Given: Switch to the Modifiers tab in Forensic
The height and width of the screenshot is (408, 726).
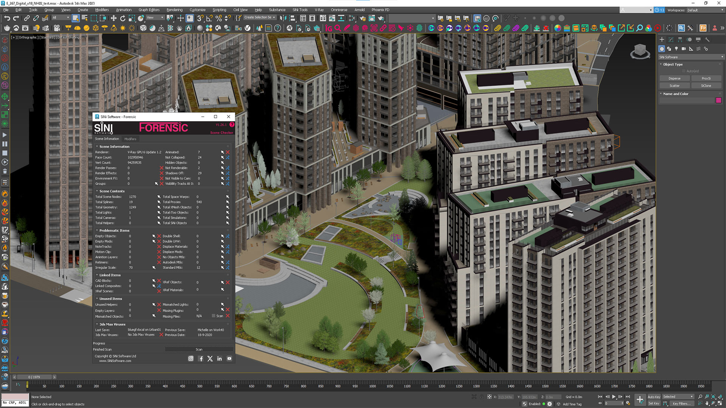Looking at the screenshot, I should coord(130,139).
